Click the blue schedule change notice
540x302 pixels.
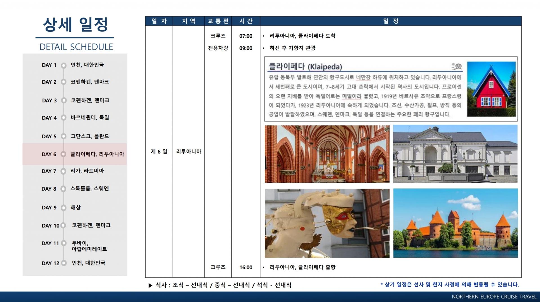pos(449,285)
